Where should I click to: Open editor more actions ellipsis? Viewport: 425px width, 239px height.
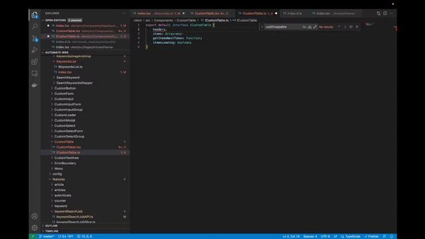[391, 13]
